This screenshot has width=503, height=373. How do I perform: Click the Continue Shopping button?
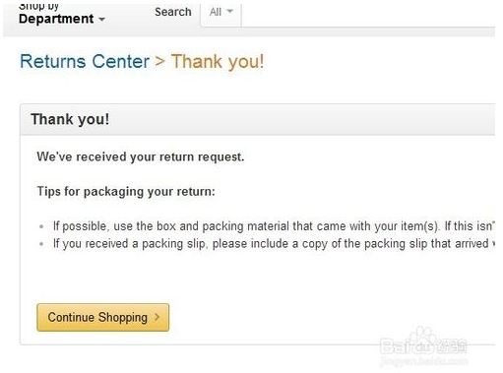[102, 317]
